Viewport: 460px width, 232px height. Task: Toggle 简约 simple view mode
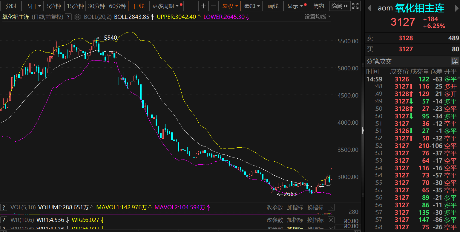(x=319, y=6)
